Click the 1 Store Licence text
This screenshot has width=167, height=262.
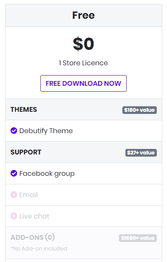click(x=83, y=63)
